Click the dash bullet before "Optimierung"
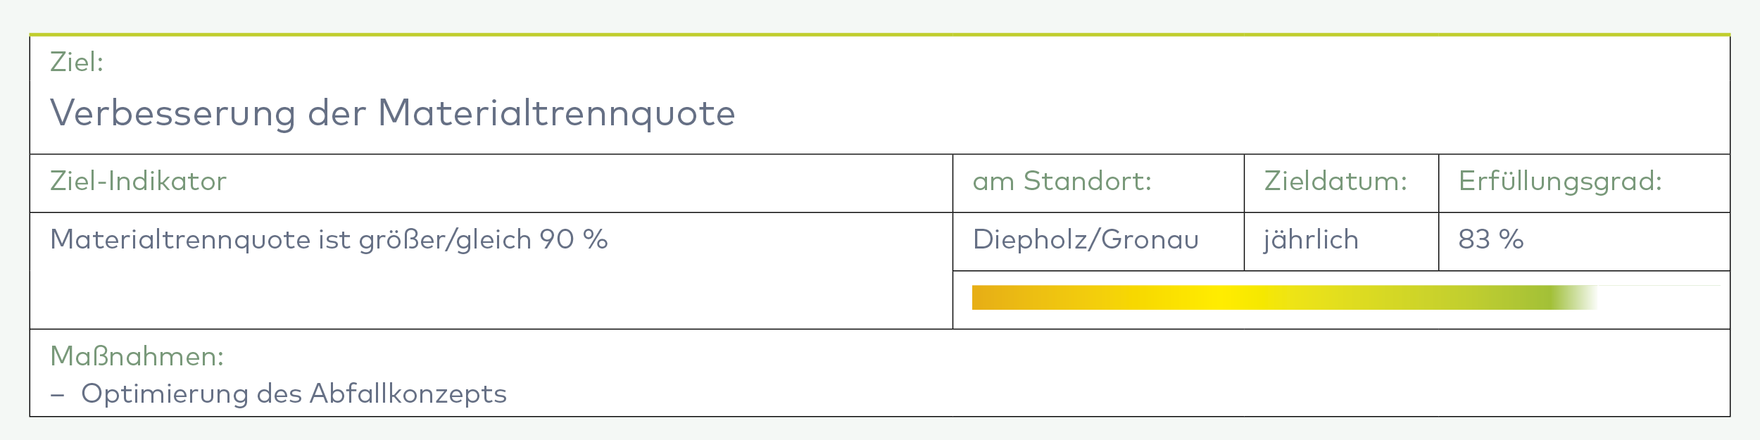Screen dimensions: 1760x440 [58, 395]
